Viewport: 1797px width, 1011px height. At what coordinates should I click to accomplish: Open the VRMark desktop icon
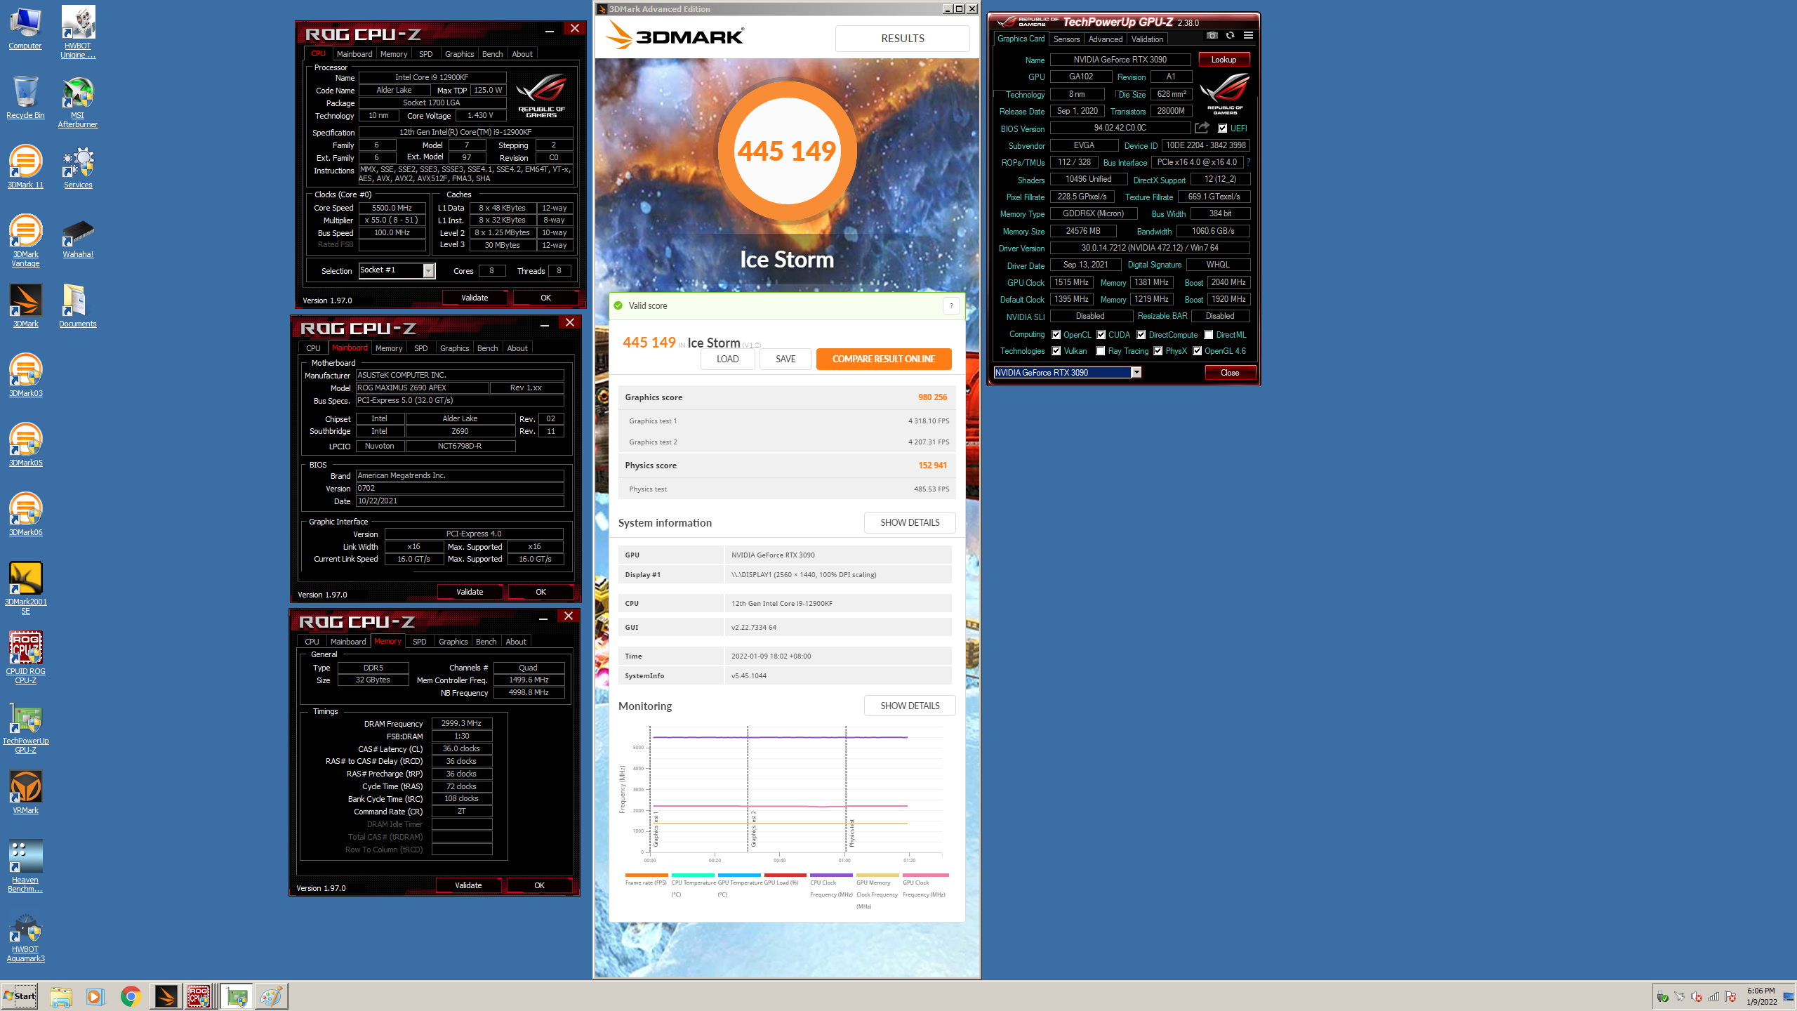click(x=25, y=792)
